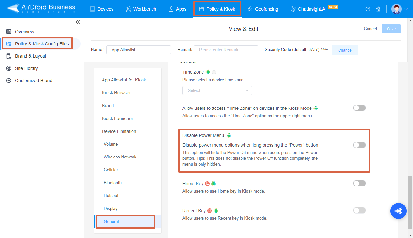Screen dimensions: 413x238
Task: Expand the account menu chevron
Action: (406, 9)
